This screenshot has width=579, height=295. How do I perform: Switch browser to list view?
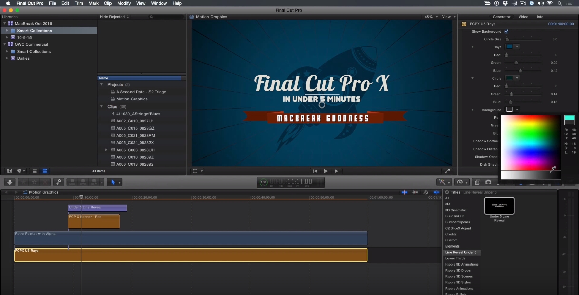pyautogui.click(x=45, y=171)
